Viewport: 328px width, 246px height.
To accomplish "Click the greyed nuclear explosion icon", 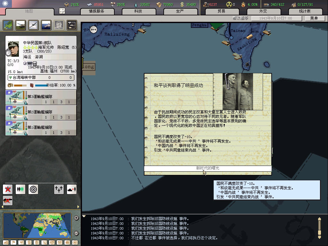I will tap(59, 25).
